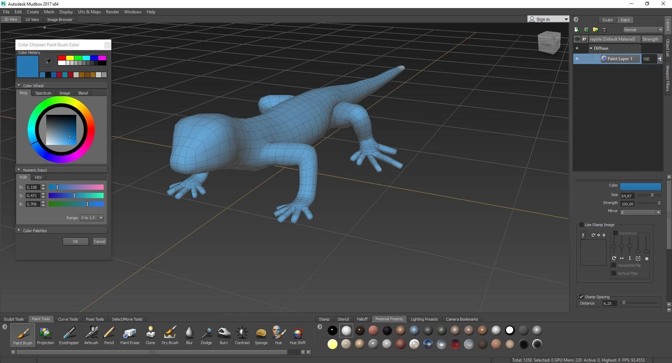Tick the Horizontal Flip checkbox
672x363 pixels.
point(614,265)
